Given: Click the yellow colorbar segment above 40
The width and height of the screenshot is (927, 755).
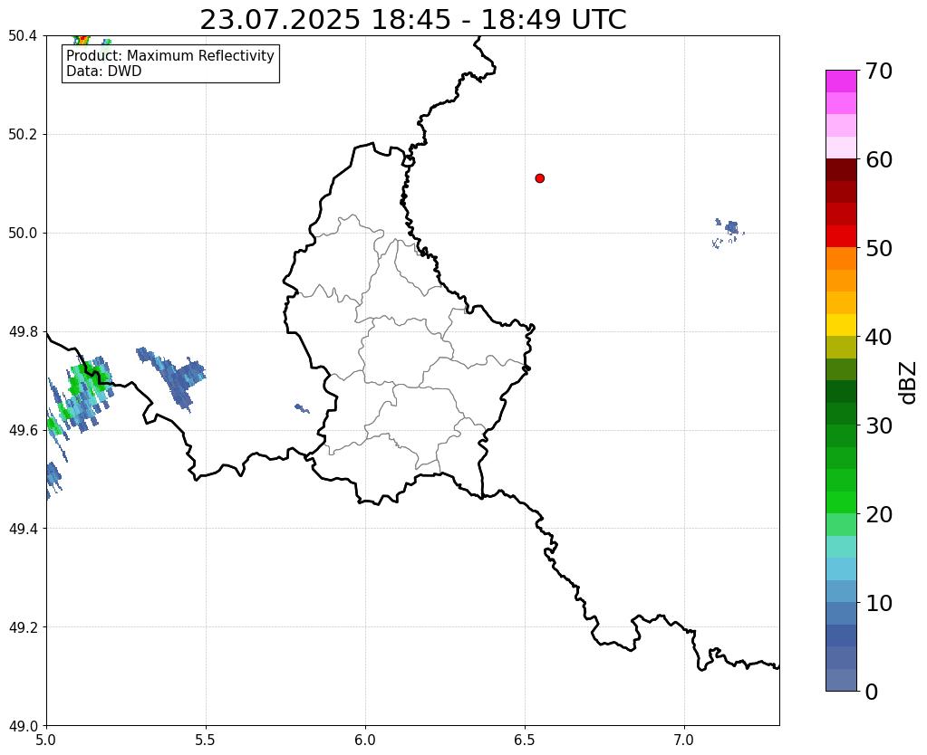Looking at the screenshot, I should point(841,325).
